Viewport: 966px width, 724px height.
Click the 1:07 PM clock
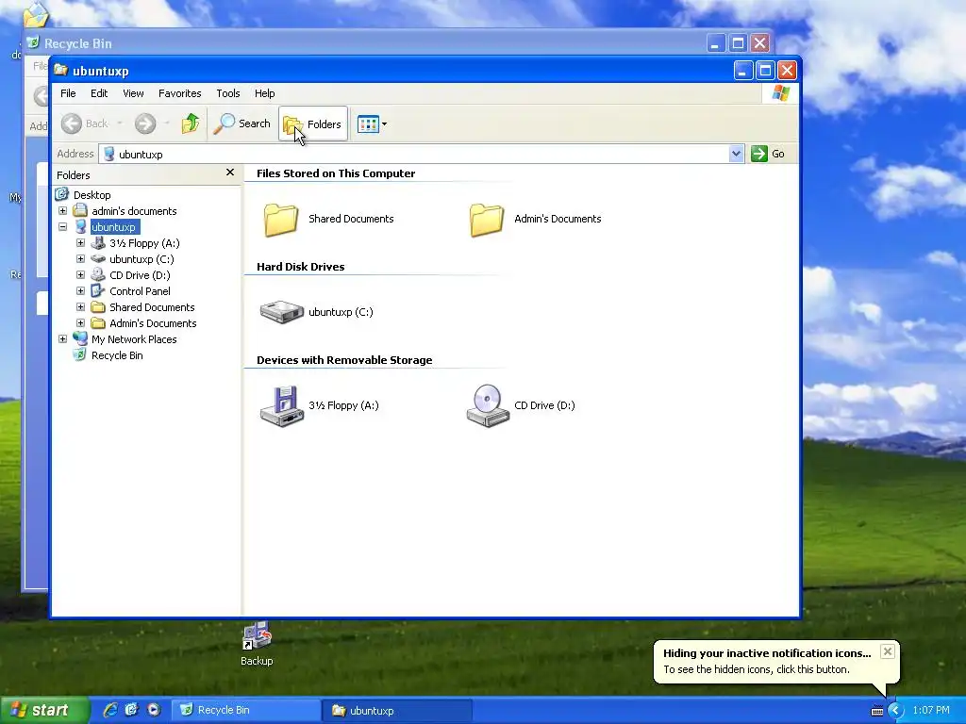click(x=931, y=711)
